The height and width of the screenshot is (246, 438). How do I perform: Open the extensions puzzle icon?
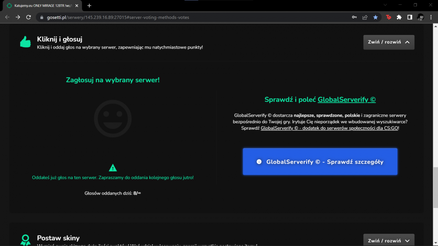pyautogui.click(x=399, y=17)
